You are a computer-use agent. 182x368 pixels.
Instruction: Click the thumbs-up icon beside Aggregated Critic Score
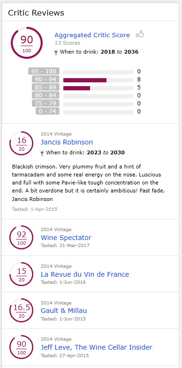(140, 34)
